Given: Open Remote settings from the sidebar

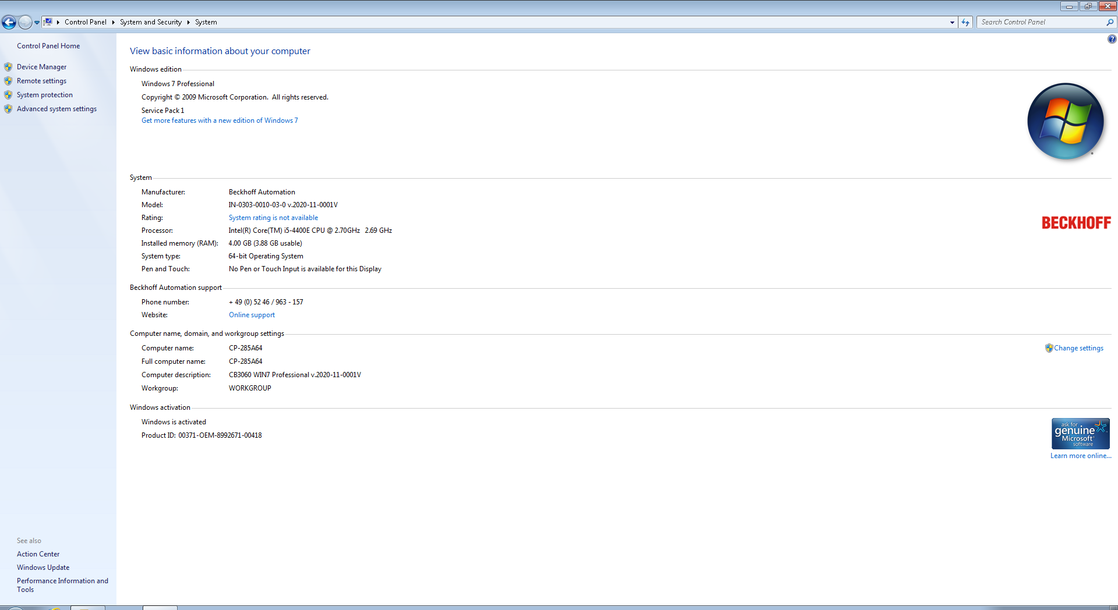Looking at the screenshot, I should click(x=41, y=81).
